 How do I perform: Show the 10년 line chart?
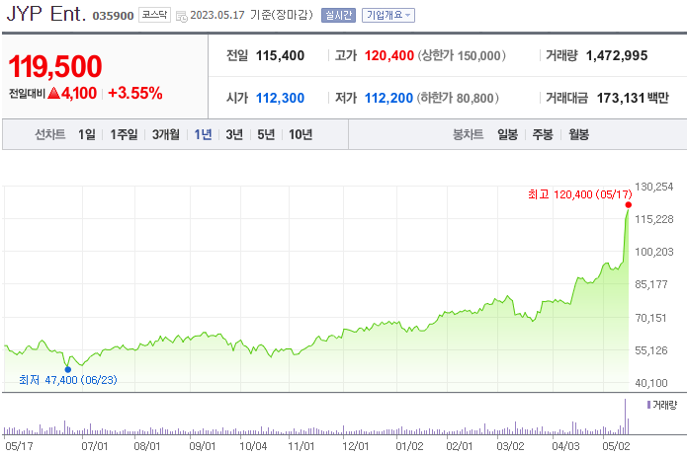(301, 134)
